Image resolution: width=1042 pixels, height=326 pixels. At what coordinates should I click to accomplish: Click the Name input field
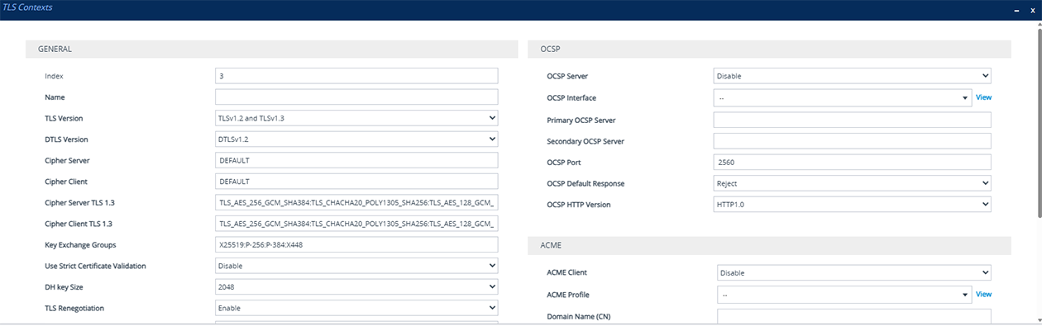pos(356,97)
